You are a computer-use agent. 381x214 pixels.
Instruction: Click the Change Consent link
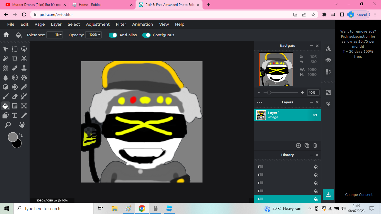click(359, 195)
